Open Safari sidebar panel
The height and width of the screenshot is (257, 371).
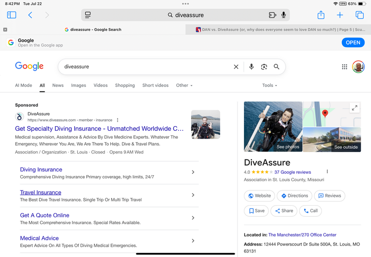pos(12,15)
